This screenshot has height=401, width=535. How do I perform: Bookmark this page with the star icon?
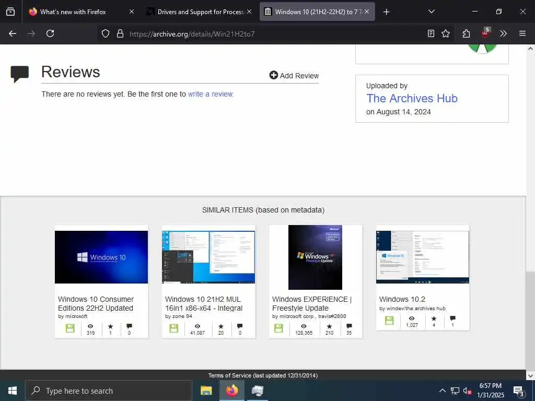(x=446, y=33)
